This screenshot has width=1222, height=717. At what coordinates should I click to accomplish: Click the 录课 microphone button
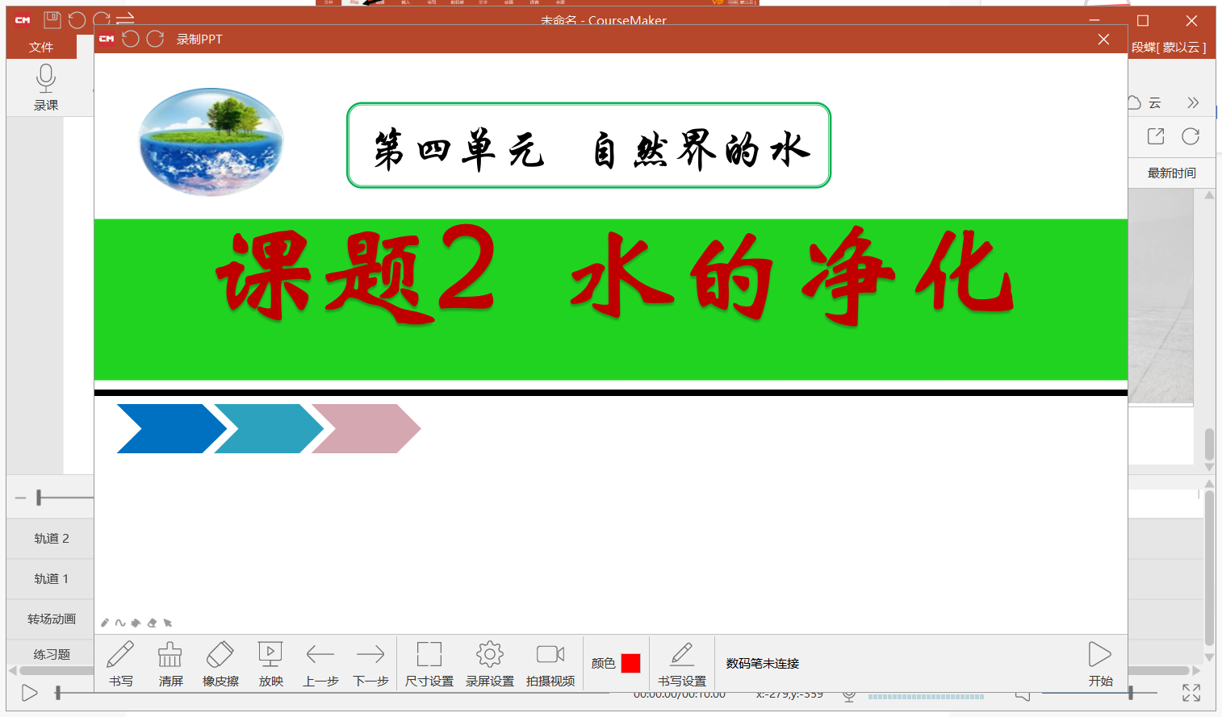tap(46, 87)
